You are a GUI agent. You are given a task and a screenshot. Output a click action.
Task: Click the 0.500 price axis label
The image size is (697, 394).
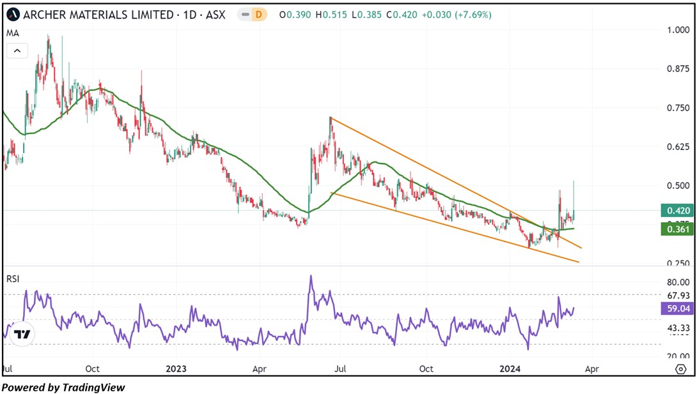tap(678, 185)
